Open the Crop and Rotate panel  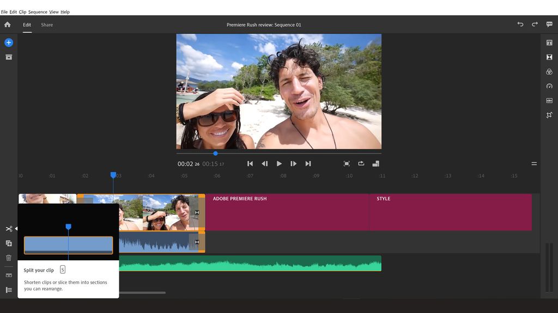pyautogui.click(x=549, y=115)
